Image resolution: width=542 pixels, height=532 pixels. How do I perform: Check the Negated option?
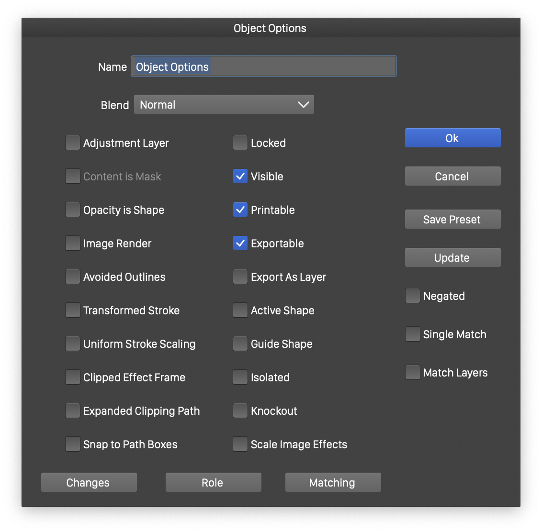pos(413,296)
